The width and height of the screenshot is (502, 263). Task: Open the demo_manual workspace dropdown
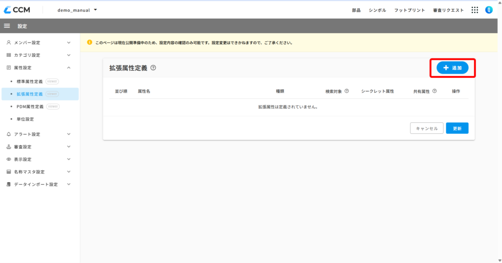(77, 10)
